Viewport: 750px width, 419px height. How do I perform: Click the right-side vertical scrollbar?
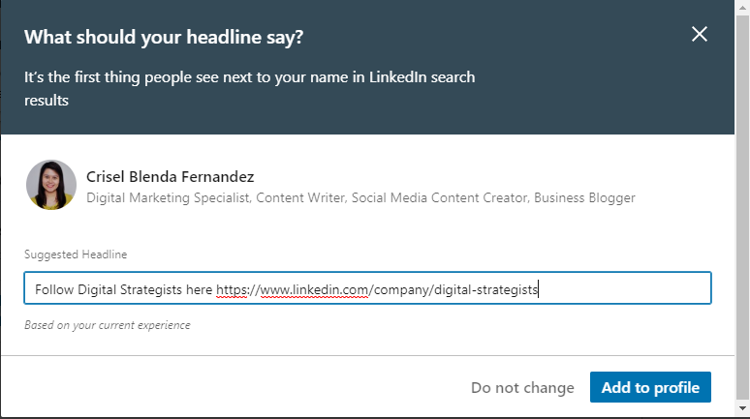(x=742, y=194)
